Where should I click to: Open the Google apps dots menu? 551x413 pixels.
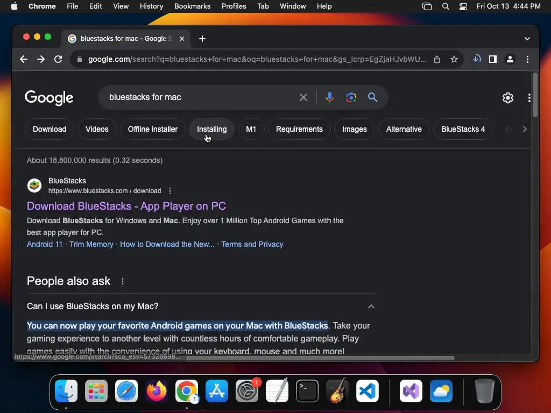[529, 98]
